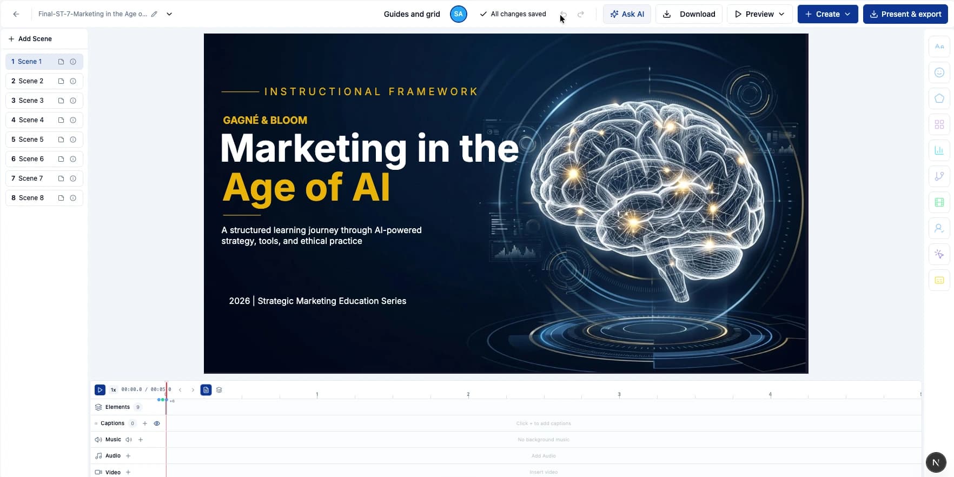Select 'Marketing in the' headline on canvas
The height and width of the screenshot is (477, 954).
[x=370, y=148]
